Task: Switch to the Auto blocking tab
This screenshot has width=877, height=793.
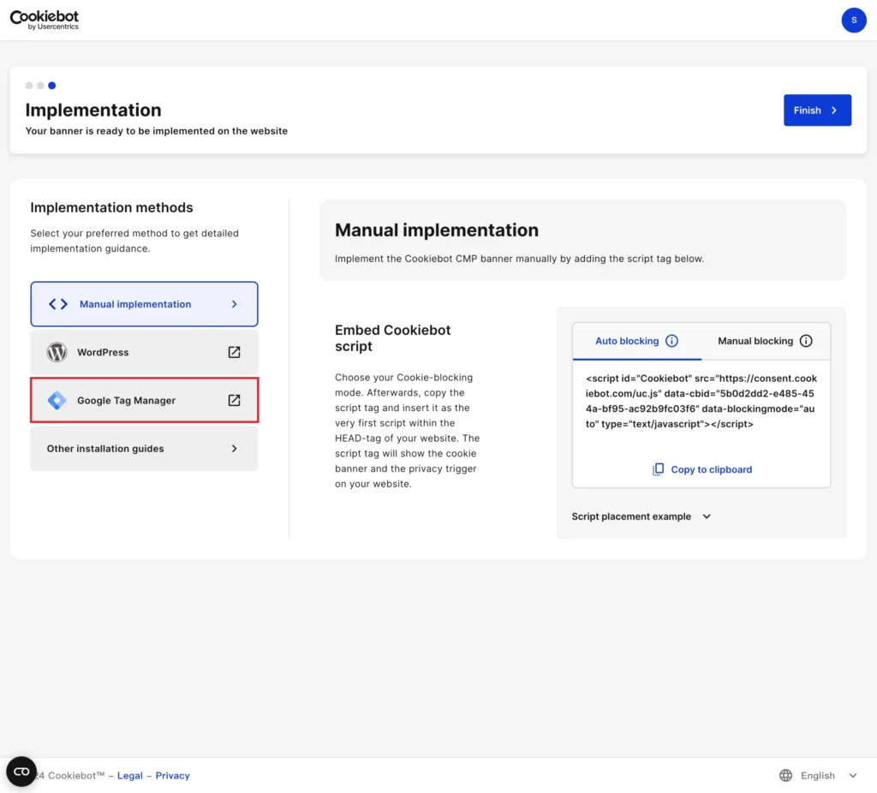Action: [627, 341]
